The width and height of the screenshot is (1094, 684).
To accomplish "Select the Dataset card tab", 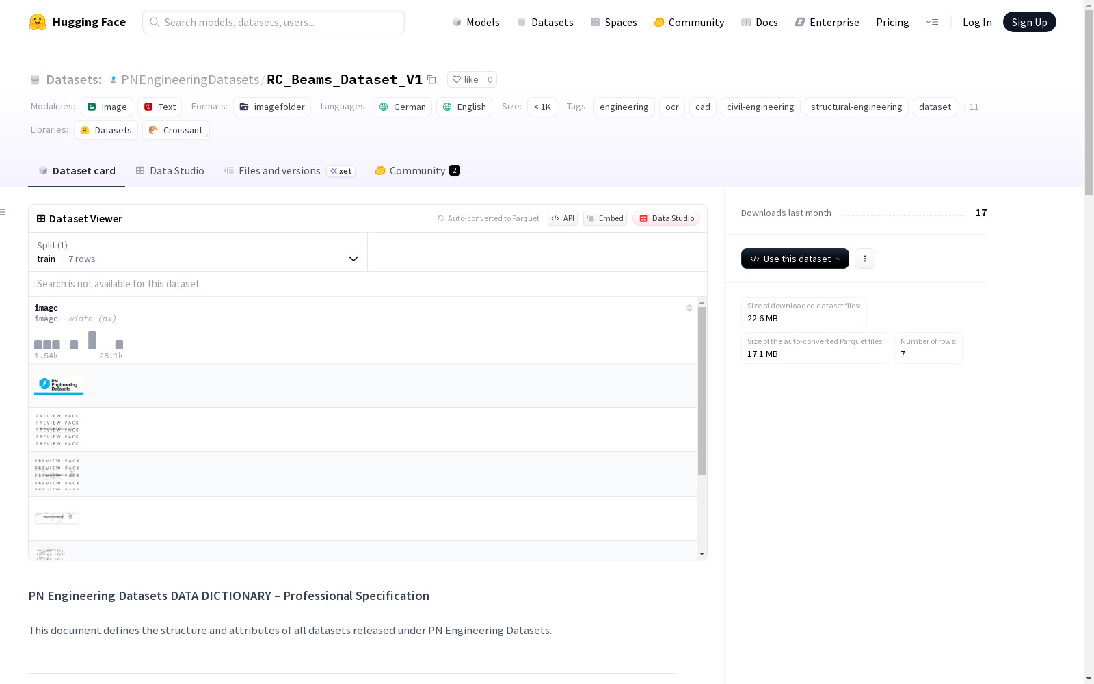I will click(x=77, y=171).
